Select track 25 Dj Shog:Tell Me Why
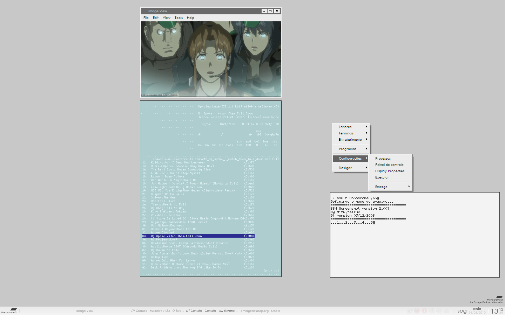Image resolution: width=505 pixels, height=315 pixels. [x=198, y=208]
